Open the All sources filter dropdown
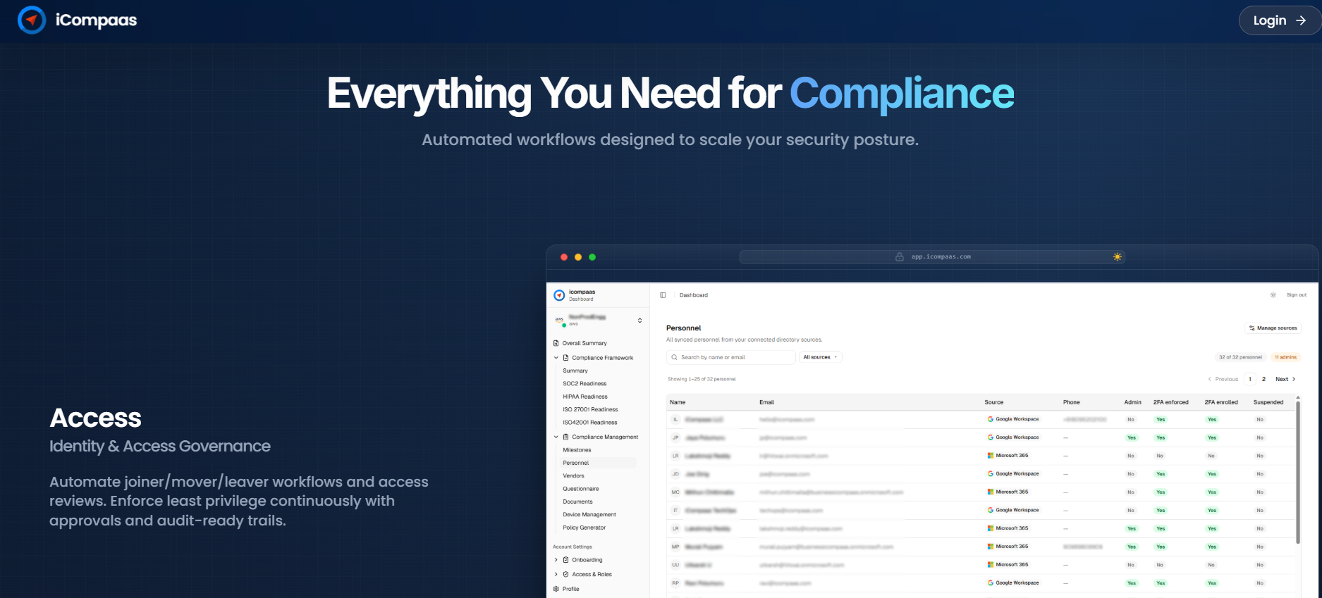Image resolution: width=1322 pixels, height=598 pixels. pos(820,357)
